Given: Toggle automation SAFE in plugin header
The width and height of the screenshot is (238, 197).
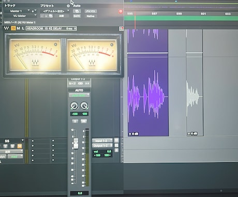Looking at the screenshot, I should point(77,16).
